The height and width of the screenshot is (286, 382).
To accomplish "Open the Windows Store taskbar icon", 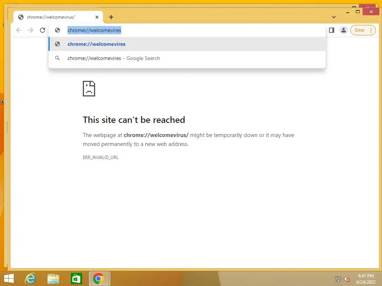I will click(x=76, y=279).
